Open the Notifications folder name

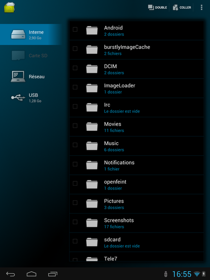click(119, 163)
